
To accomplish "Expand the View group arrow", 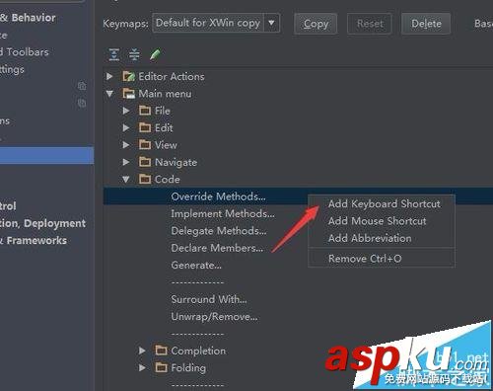I will pos(126,145).
